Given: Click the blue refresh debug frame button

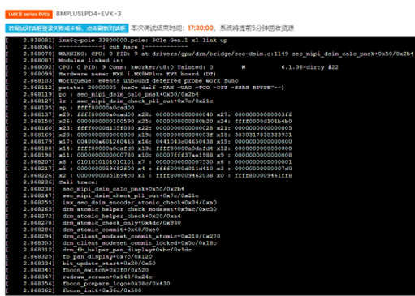Looking at the screenshot, I should point(67,28).
